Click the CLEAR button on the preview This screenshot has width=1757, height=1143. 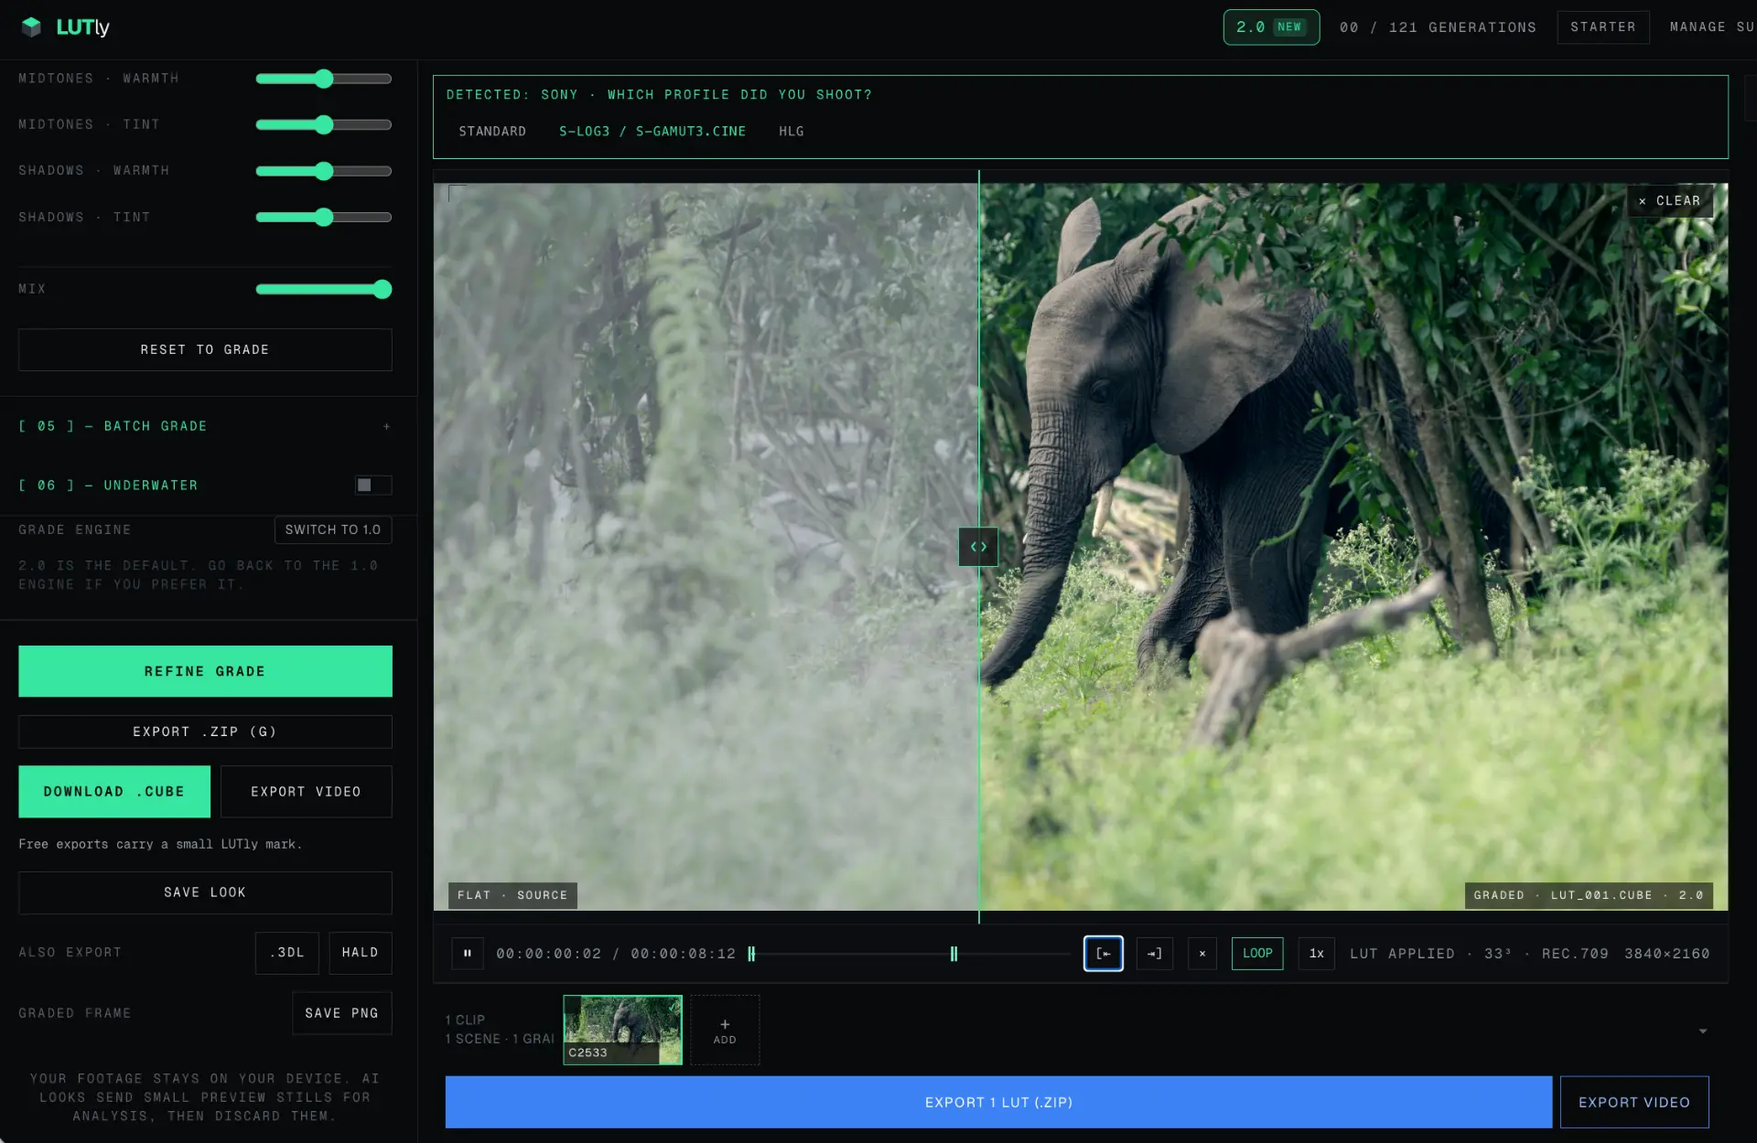click(x=1670, y=201)
